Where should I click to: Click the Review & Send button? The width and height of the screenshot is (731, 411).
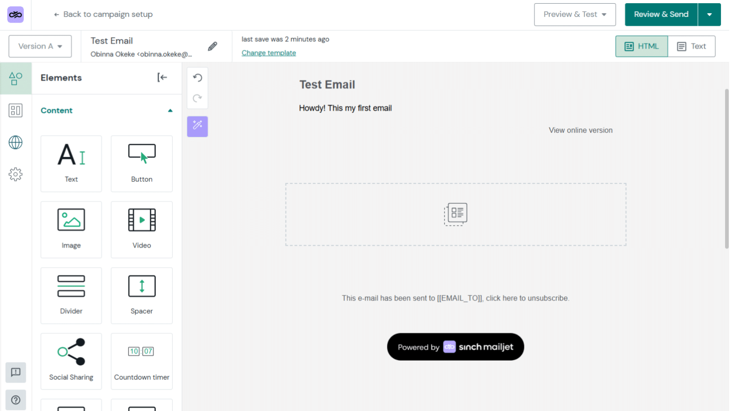pos(661,15)
